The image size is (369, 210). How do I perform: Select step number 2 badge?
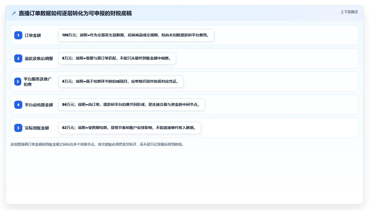pos(18,58)
